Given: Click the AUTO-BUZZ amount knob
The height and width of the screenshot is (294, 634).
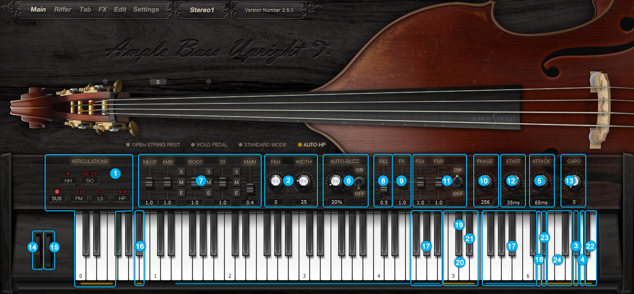Looking at the screenshot, I should (336, 181).
